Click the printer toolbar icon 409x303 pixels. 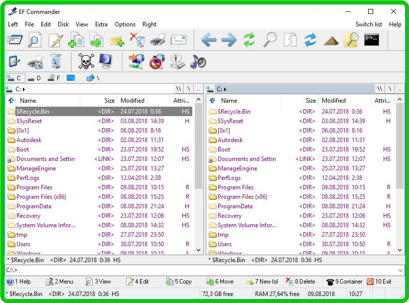(x=158, y=40)
